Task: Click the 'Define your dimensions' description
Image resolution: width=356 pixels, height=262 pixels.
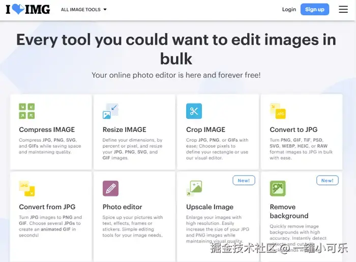Action: [x=132, y=149]
